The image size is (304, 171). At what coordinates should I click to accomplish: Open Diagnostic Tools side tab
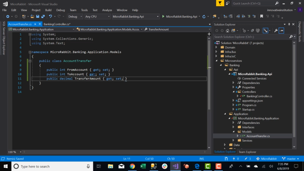pos(300,31)
